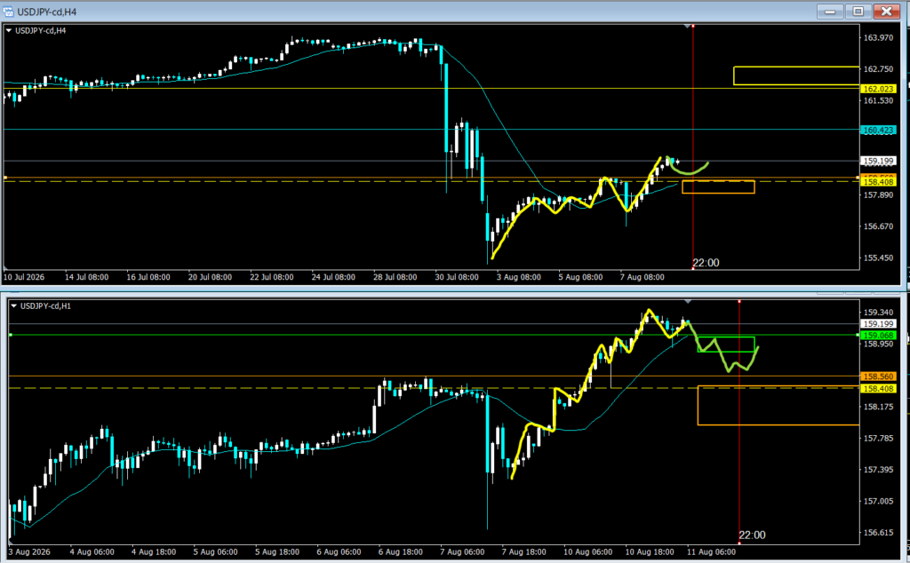
Task: Select 159.199 price label on H4 chart
Action: [879, 162]
